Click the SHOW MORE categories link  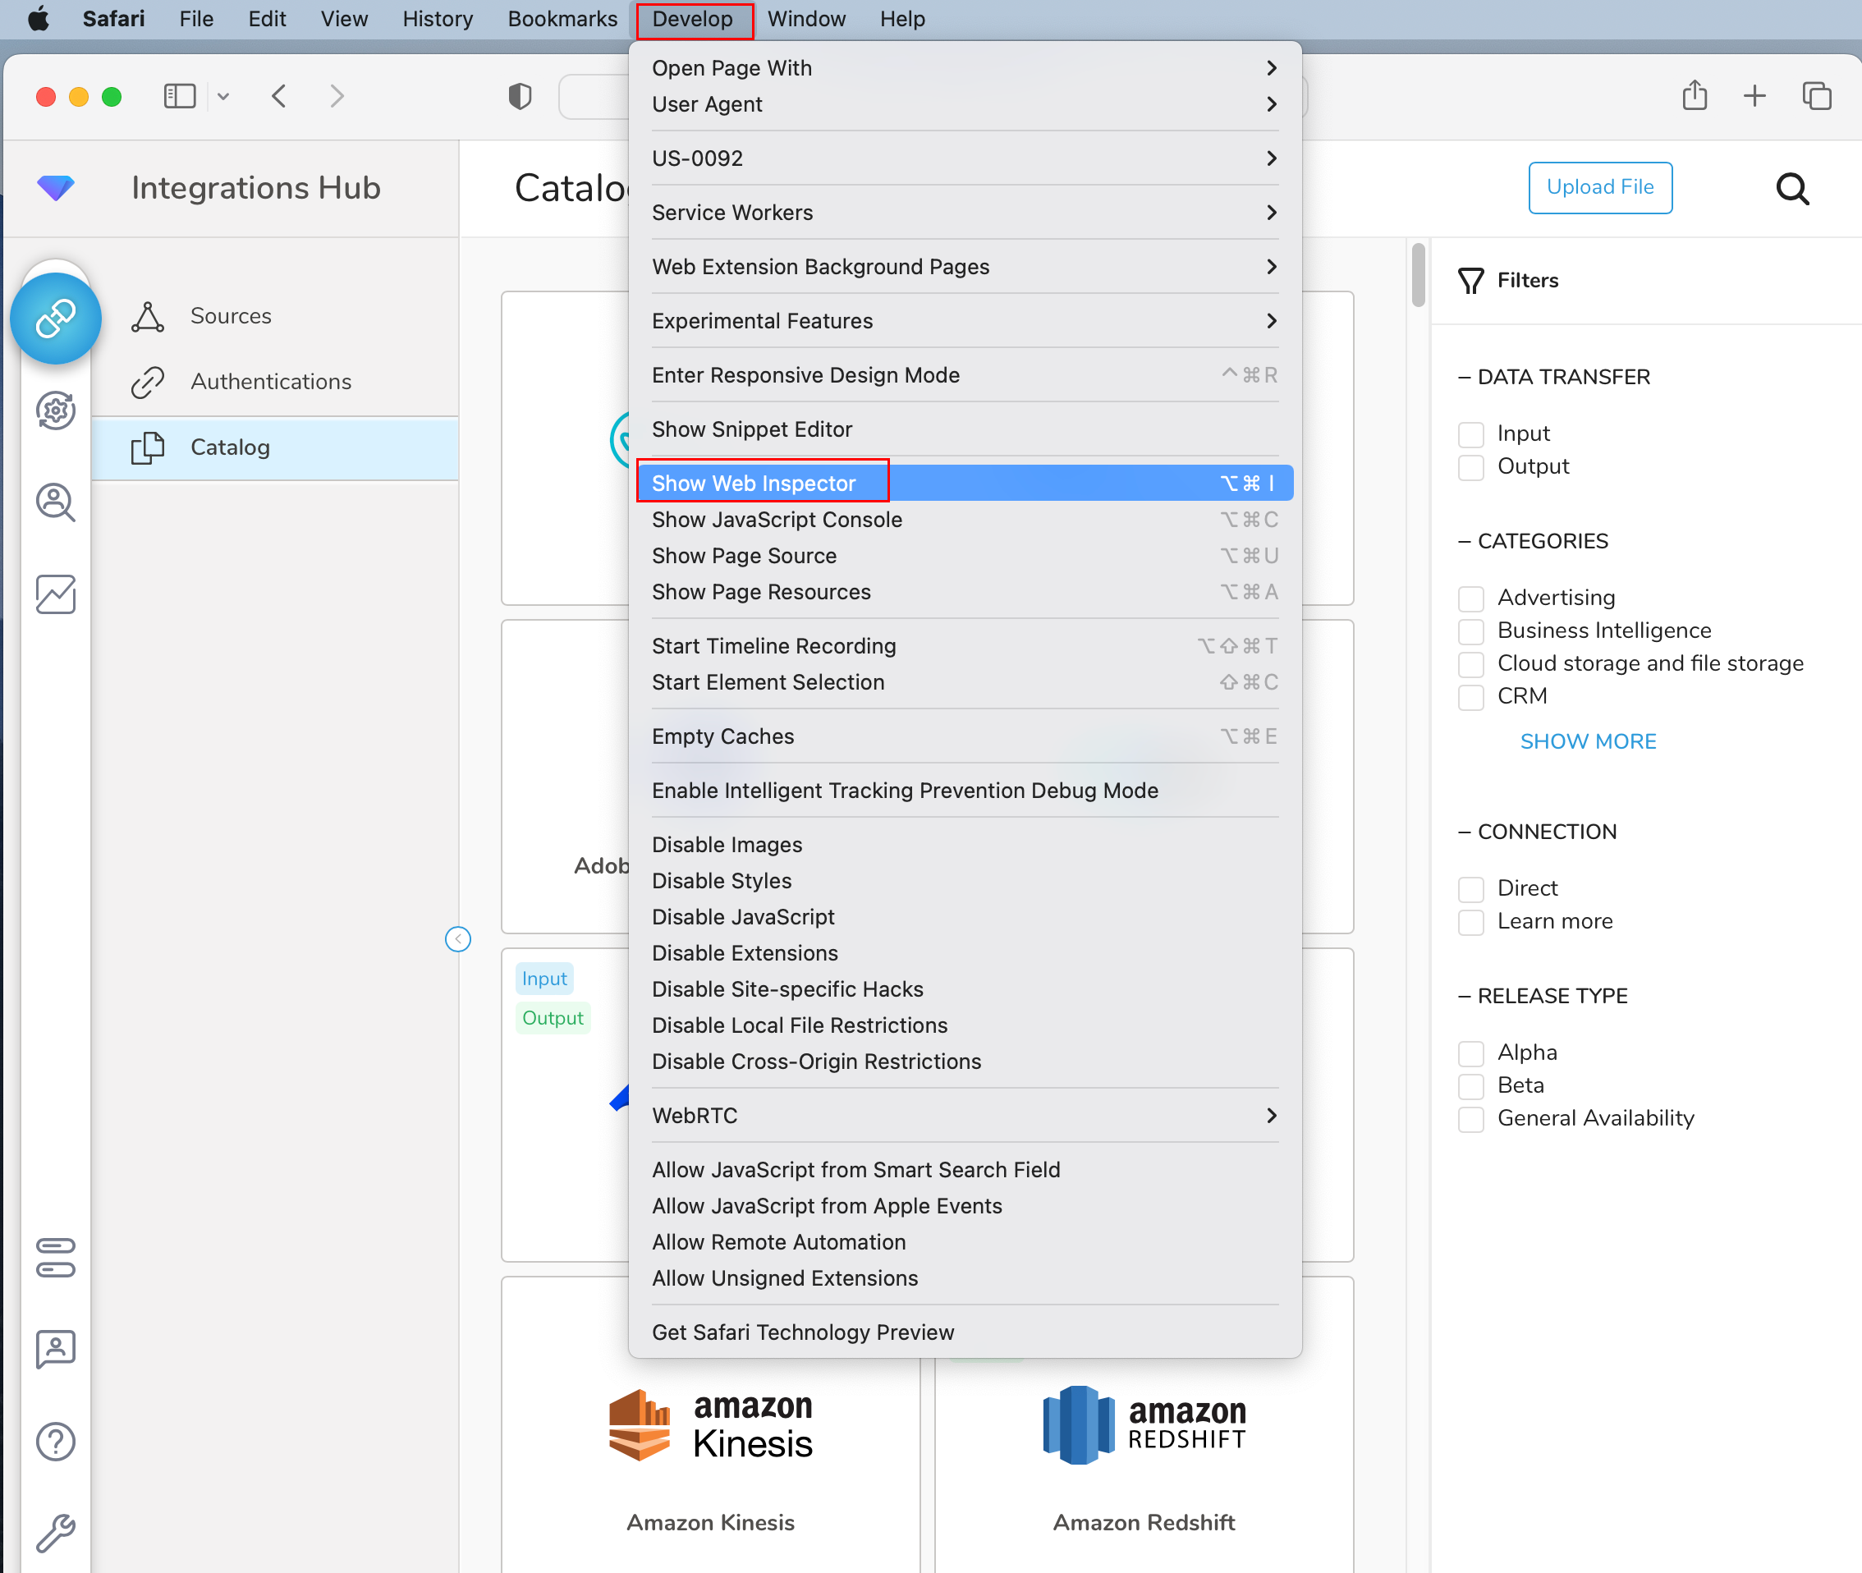pyautogui.click(x=1587, y=741)
